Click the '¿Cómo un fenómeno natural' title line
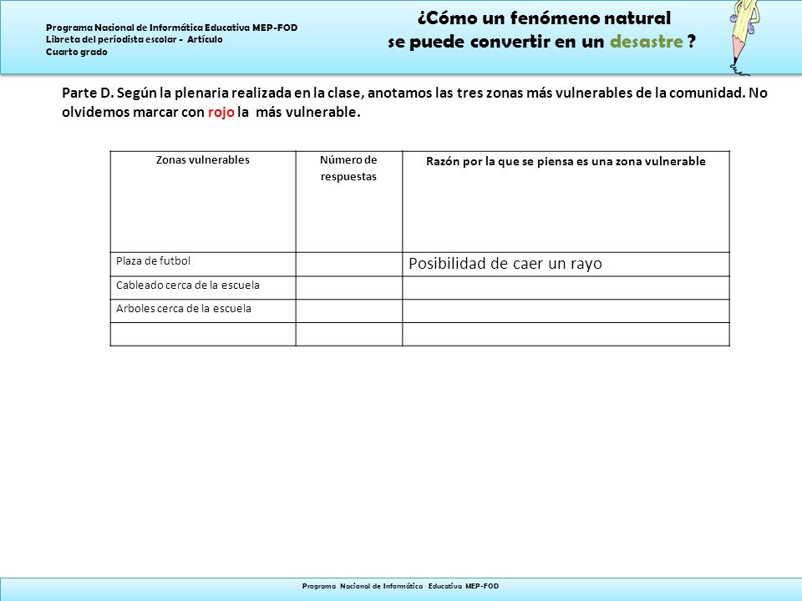Viewport: 802px width, 601px height. (544, 18)
